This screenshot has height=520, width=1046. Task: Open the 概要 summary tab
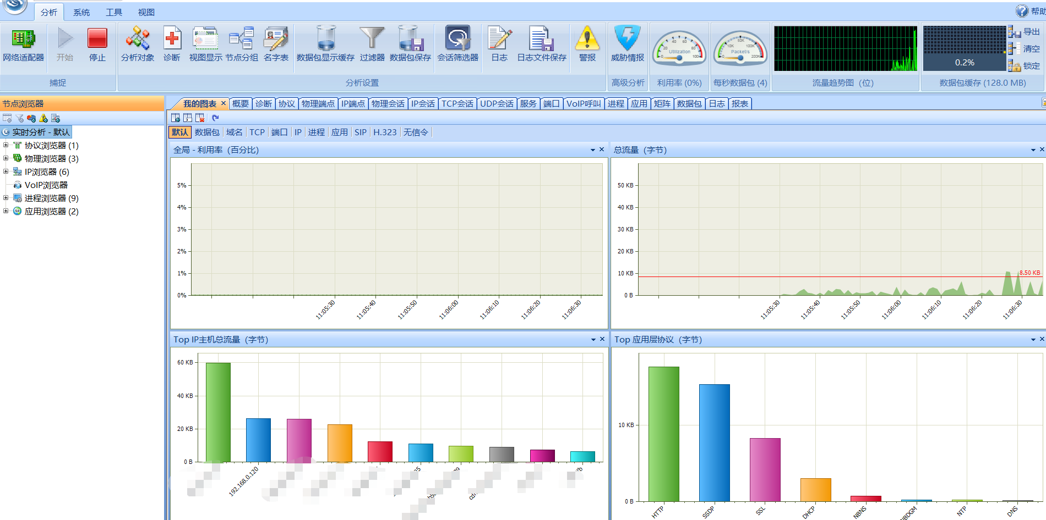[241, 103]
